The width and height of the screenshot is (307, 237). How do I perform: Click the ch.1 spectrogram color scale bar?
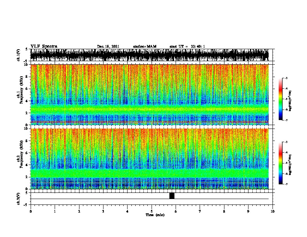[280, 99]
